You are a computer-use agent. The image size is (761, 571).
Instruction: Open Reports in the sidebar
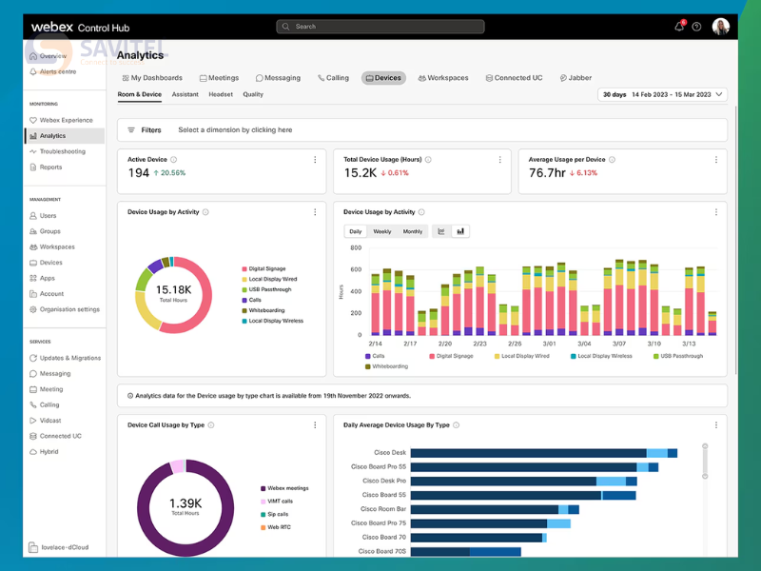[x=46, y=167]
